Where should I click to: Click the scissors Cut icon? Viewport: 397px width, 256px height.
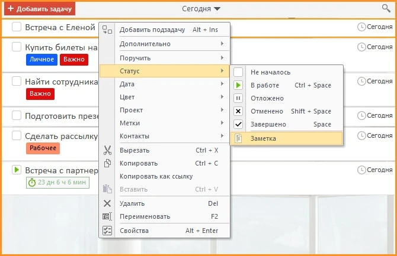(x=107, y=150)
